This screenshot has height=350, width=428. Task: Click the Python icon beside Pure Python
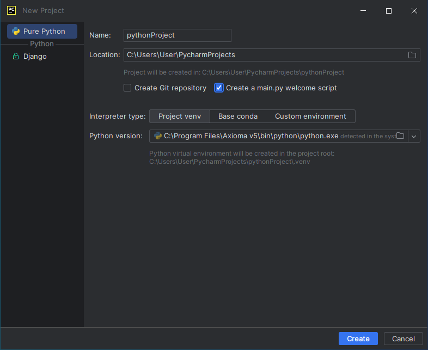[x=16, y=31]
